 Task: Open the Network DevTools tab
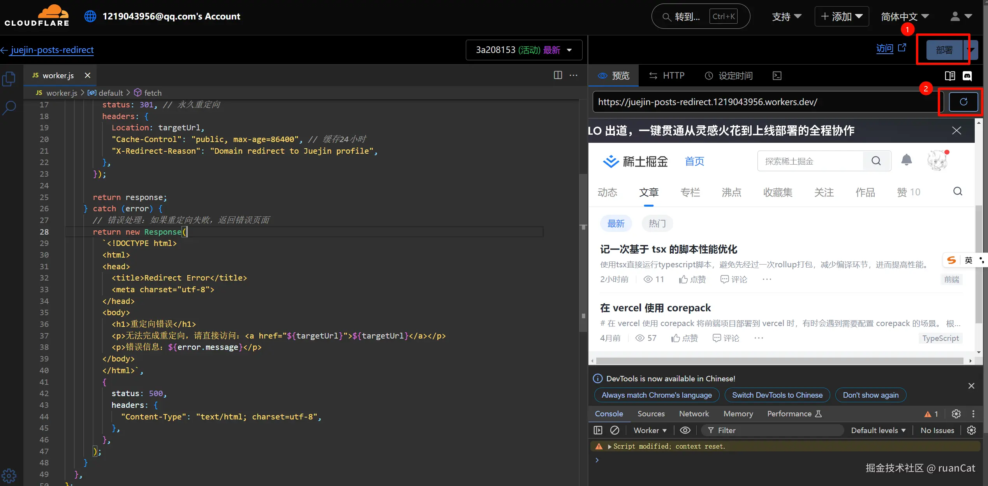click(694, 414)
